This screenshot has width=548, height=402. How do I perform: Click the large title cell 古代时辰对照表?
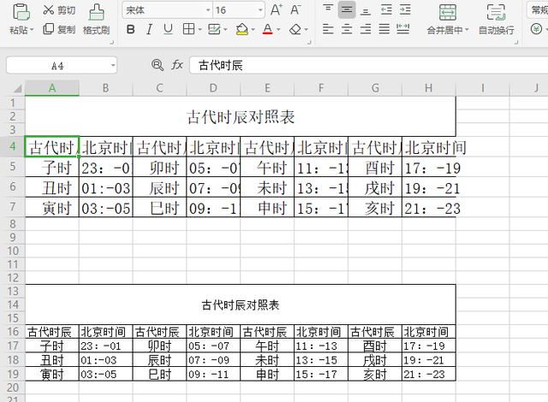tap(241, 116)
